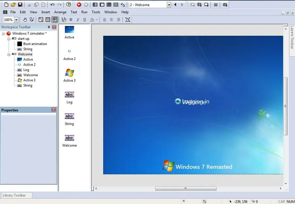Go forward with the grey circular arrow
Image resolution: width=295 pixels, height=204 pixels.
pos(86,5)
